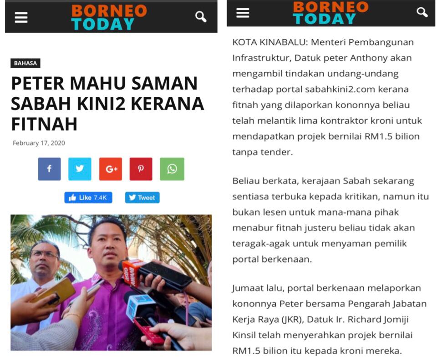Click the KOTA KINABALU opening paragraph
Image resolution: width=437 pixels, height=361 pixels.
327,97
